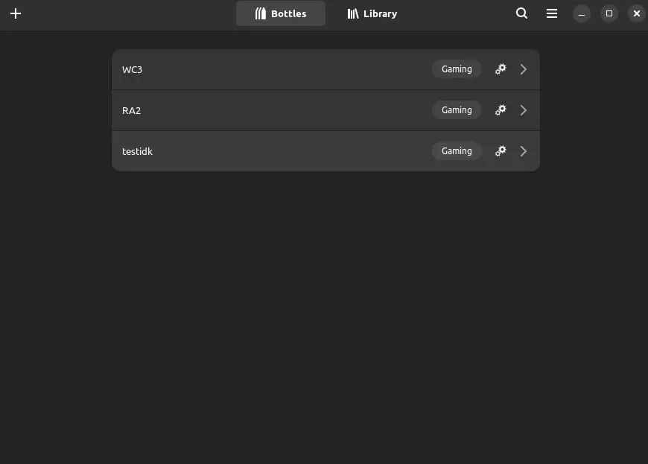Select the WC3 bottle name

(x=133, y=69)
